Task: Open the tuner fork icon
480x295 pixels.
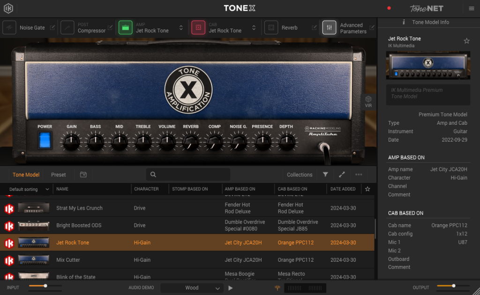Action: 277,287
